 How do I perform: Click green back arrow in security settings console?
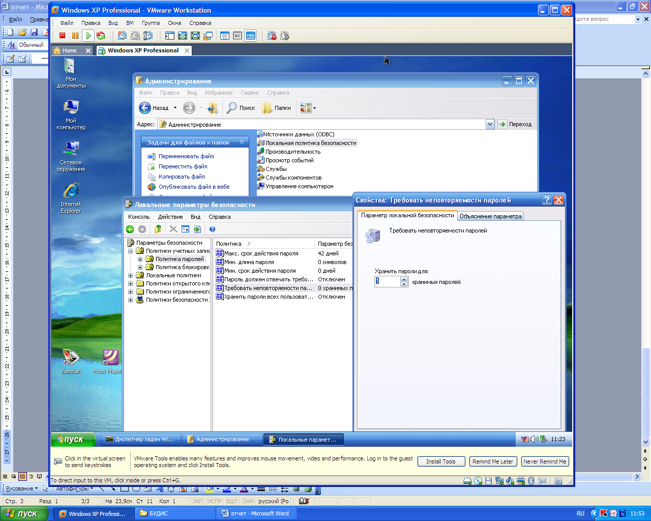pos(130,229)
